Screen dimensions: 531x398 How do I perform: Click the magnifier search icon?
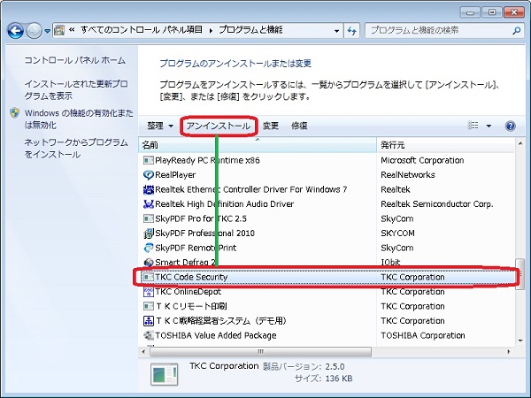516,31
